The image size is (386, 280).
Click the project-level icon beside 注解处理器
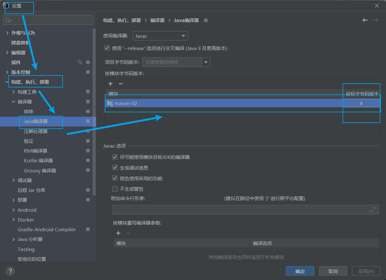(x=88, y=131)
